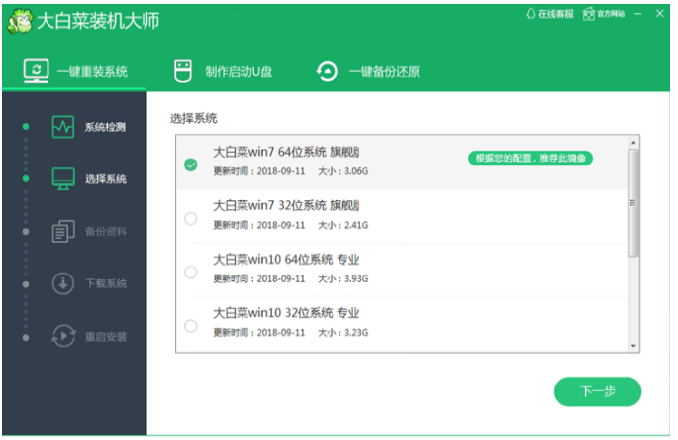This screenshot has width=678, height=440.
Task: Click the system list scroll up arrow
Action: click(633, 143)
